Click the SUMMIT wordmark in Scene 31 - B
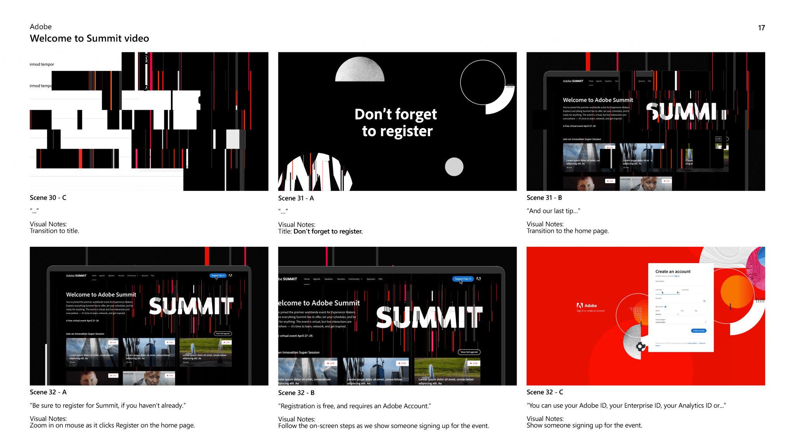Viewport: 795px width, 447px height. (x=686, y=112)
